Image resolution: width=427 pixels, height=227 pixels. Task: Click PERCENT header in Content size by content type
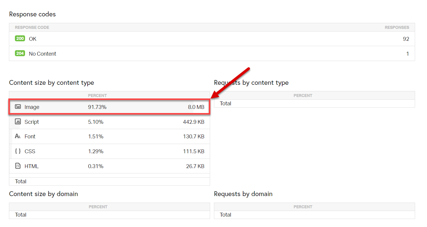click(x=97, y=96)
